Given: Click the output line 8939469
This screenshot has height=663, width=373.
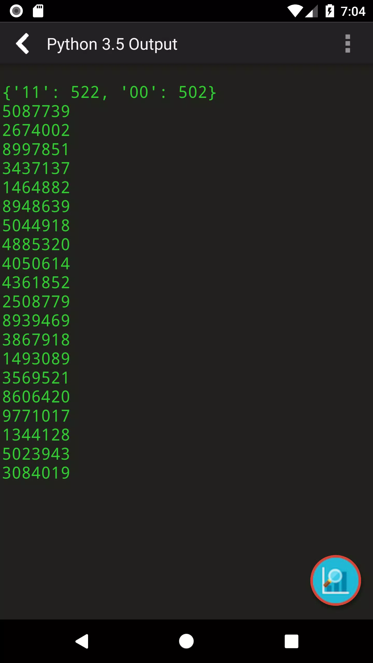Looking at the screenshot, I should pos(36,321).
